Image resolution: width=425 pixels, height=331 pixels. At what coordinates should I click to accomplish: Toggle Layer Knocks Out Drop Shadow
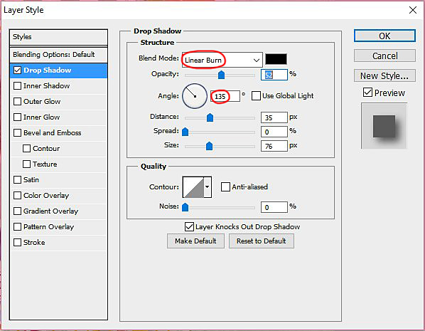pos(189,227)
